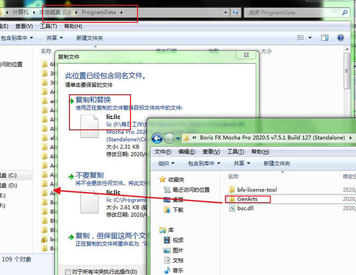Click the forward arrow in Mocha Pro window

tap(169, 138)
